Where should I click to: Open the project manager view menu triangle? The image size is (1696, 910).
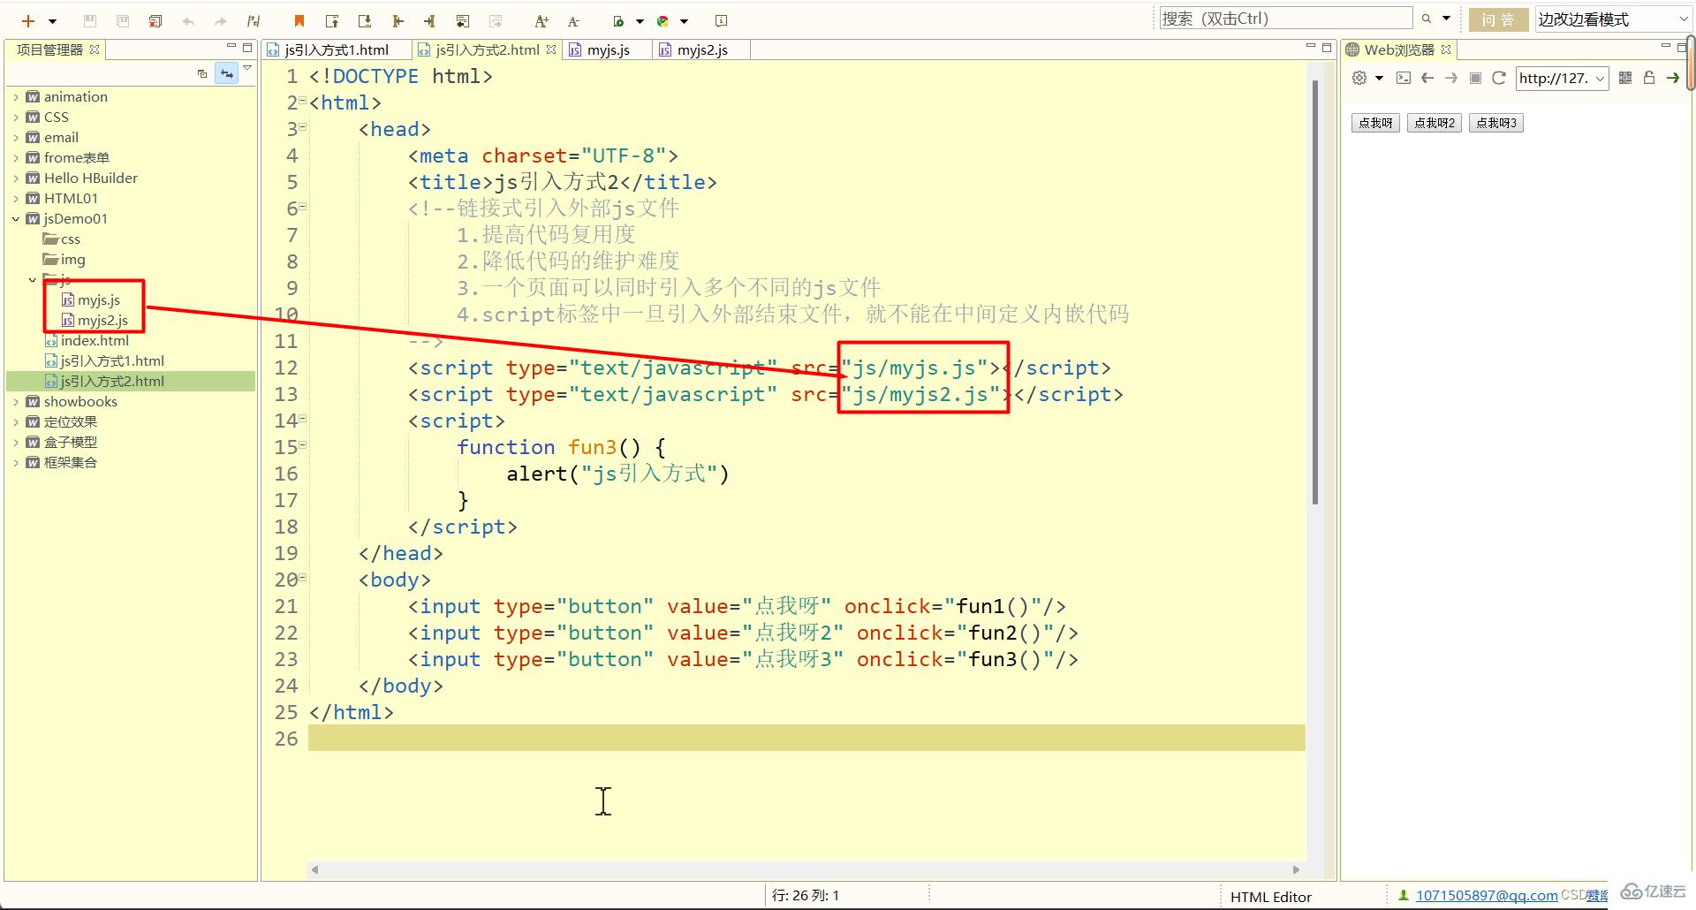click(247, 68)
